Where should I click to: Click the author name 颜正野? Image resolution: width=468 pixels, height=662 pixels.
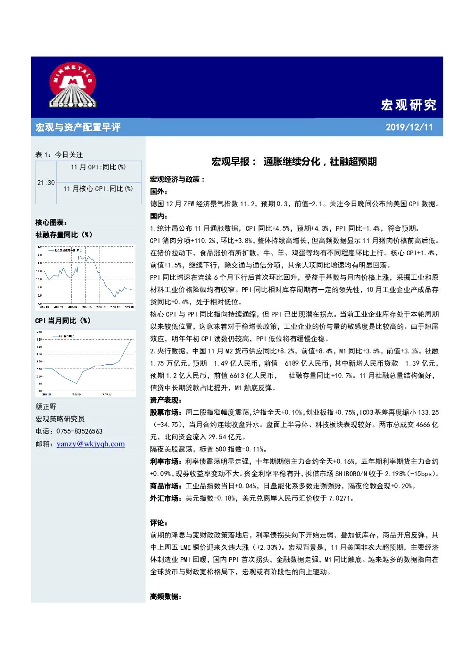46,407
